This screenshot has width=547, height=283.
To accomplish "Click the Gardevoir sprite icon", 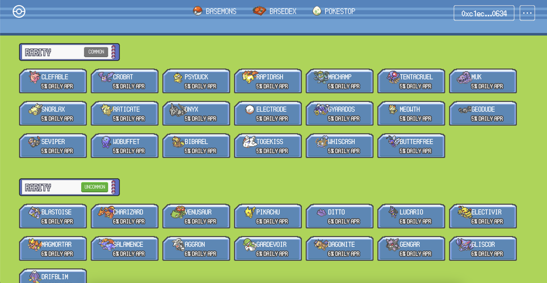I will tap(249, 244).
